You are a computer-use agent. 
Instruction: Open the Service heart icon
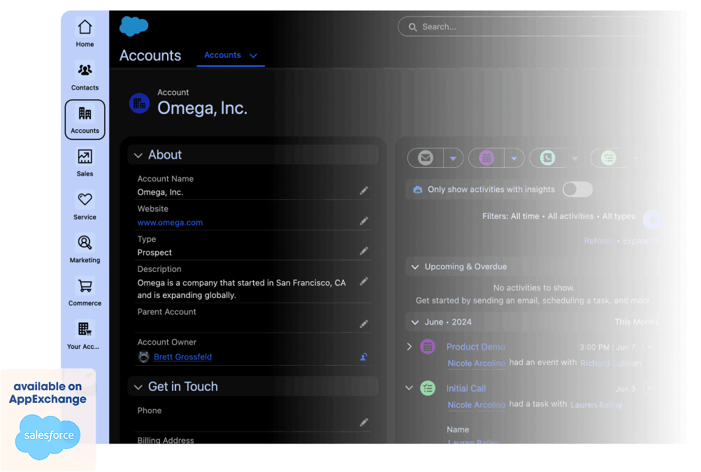85,201
